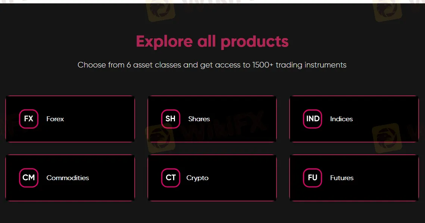Click the CM Commodities icon badge
Image resolution: width=425 pixels, height=223 pixels.
[x=29, y=178]
